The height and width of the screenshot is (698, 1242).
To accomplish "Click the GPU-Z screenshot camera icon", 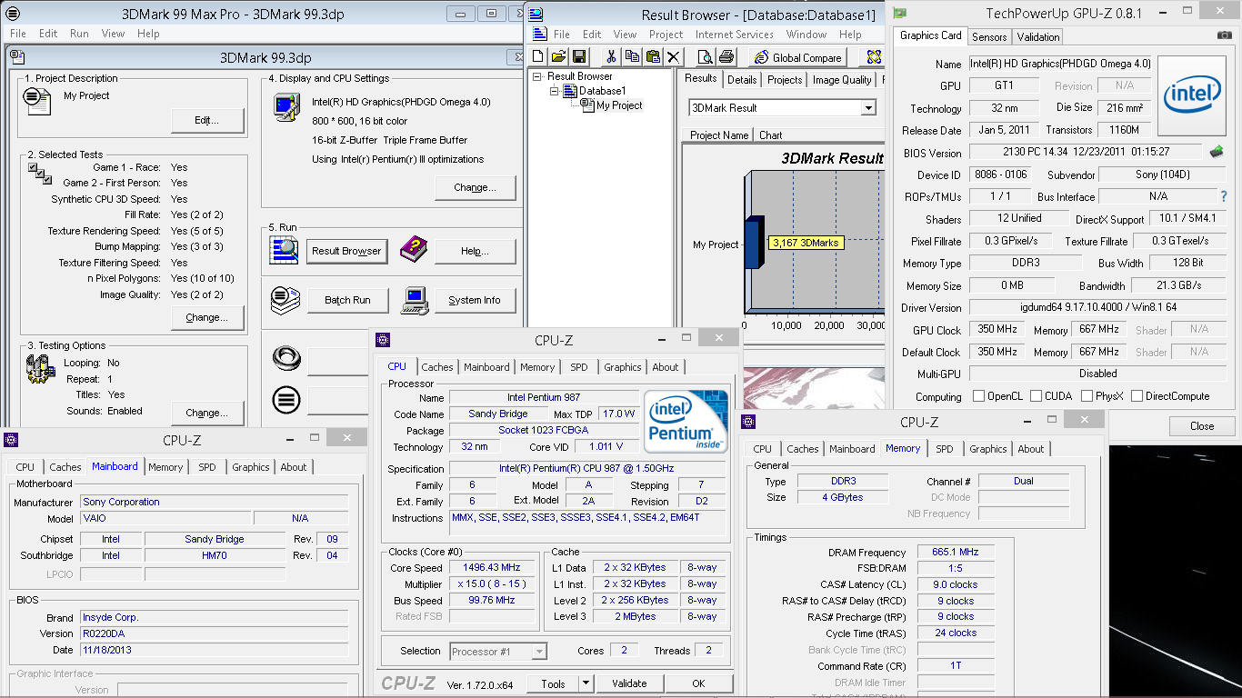I will [1225, 35].
